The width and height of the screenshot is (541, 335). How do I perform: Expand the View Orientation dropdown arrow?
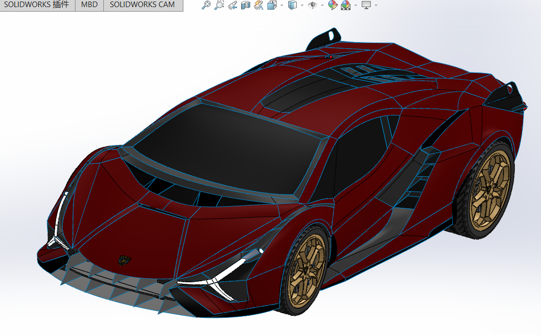click(282, 5)
